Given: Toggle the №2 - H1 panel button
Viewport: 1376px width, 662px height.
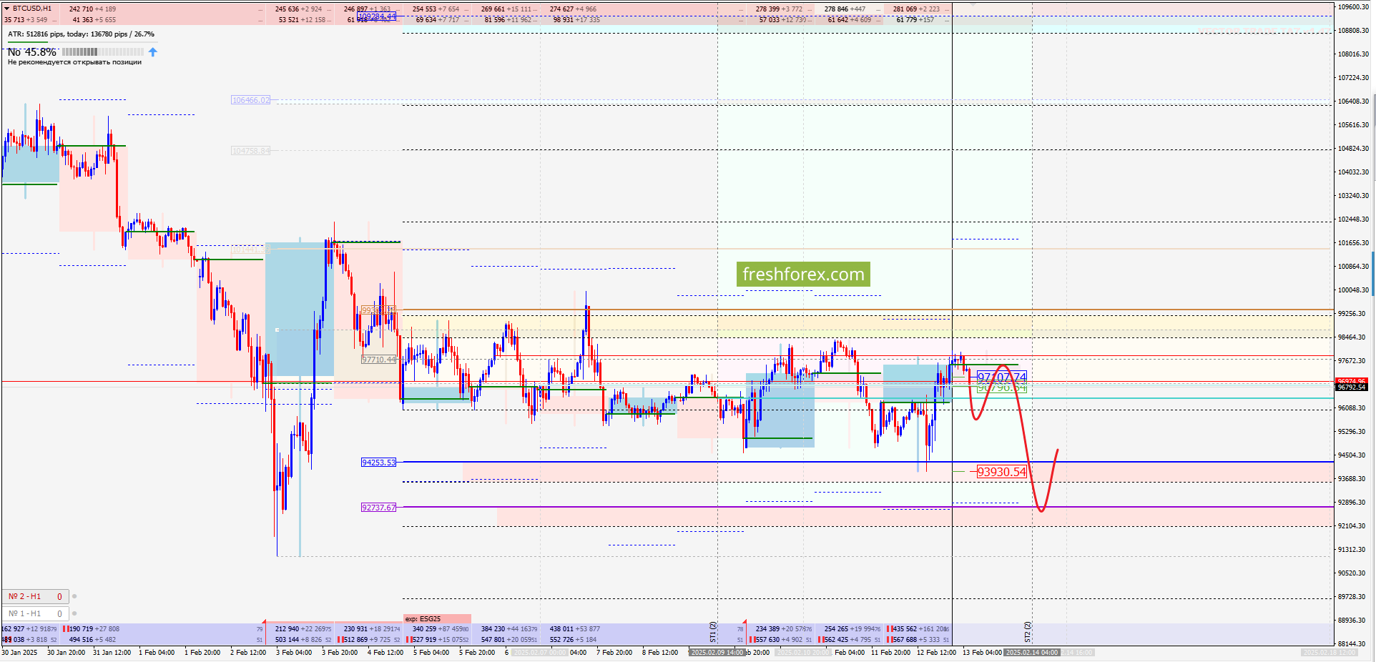Looking at the screenshot, I should click(x=35, y=596).
